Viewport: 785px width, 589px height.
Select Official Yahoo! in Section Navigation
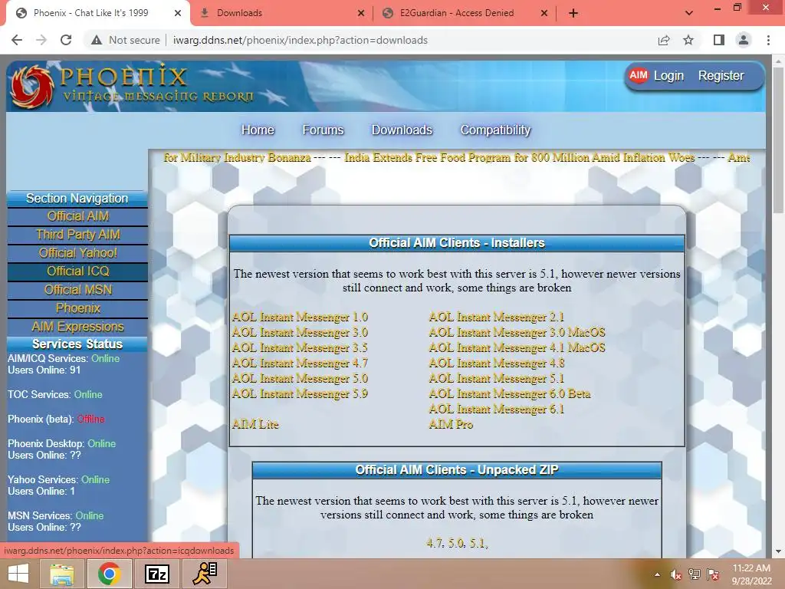point(77,253)
